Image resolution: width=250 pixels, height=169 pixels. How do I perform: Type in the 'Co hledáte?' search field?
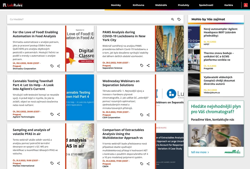click(x=87, y=19)
